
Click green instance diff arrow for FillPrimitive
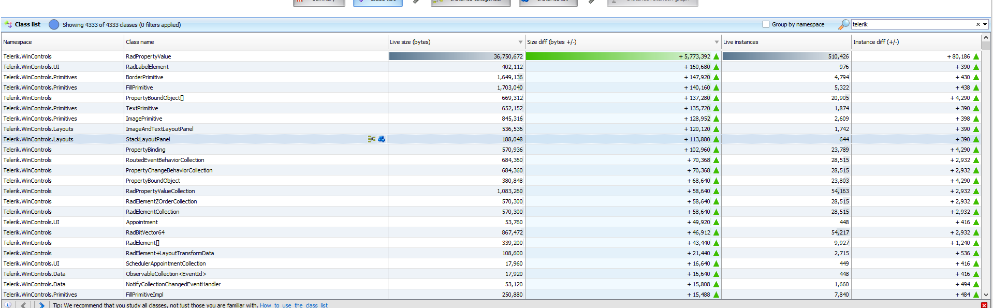point(976,87)
